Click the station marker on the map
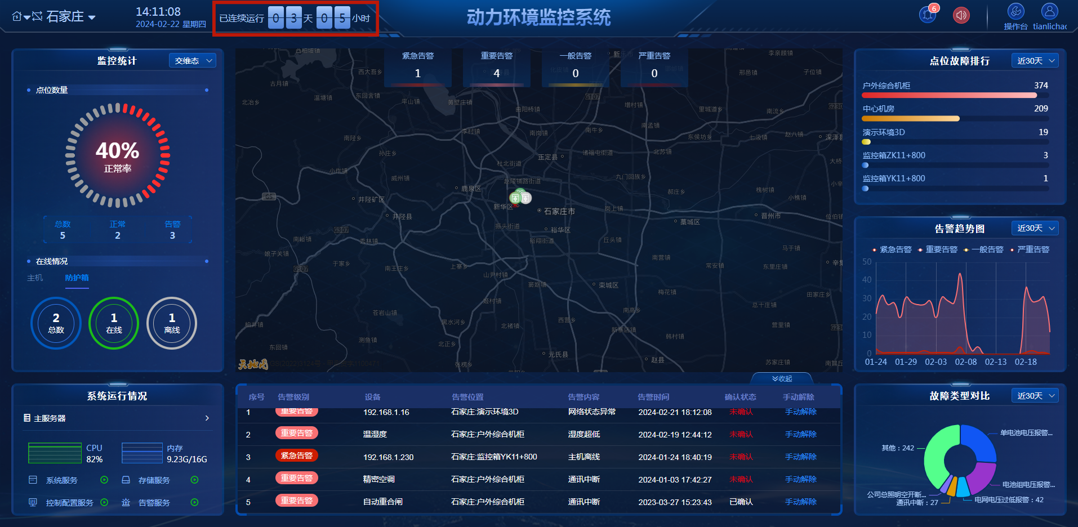Screen dimensions: 1078x527 point(520,198)
